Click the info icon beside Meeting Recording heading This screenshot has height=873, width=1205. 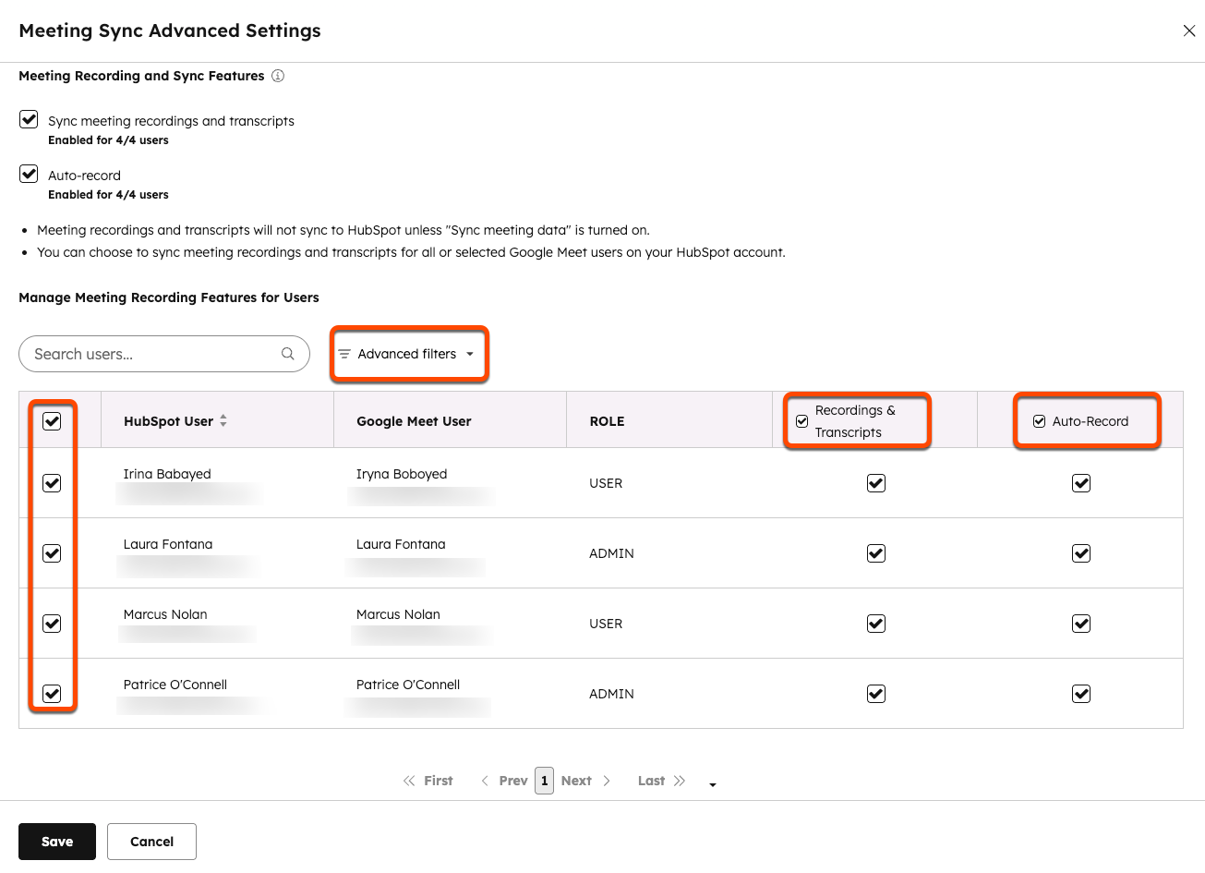278,76
